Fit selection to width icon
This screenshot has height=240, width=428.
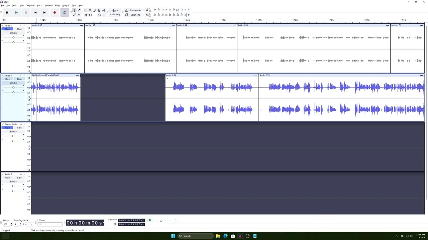95,10
